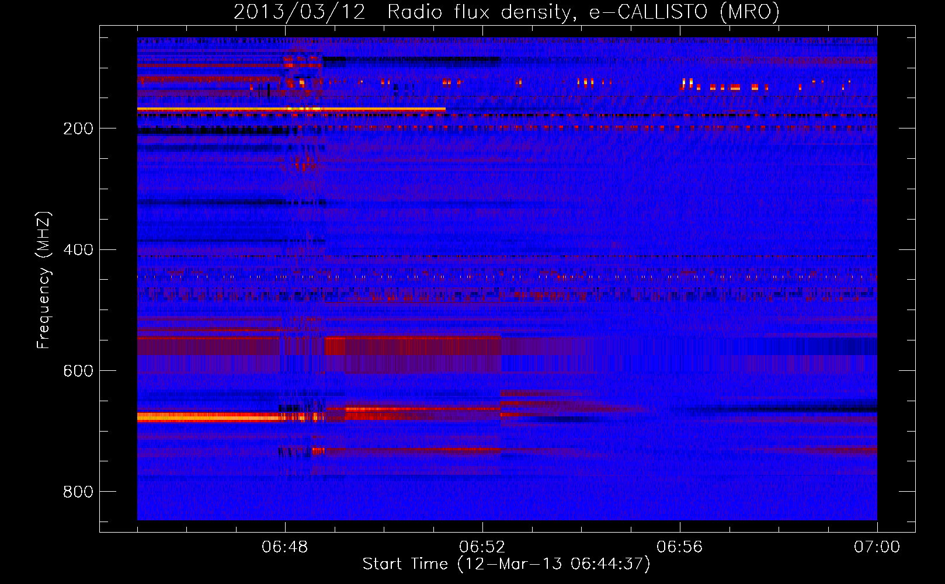Screen dimensions: 945x584
Task: Click the '06:56' time axis label
Action: (x=680, y=547)
